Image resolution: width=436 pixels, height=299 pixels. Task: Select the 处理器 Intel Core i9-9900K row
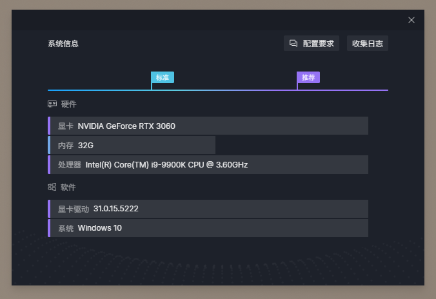click(x=208, y=165)
